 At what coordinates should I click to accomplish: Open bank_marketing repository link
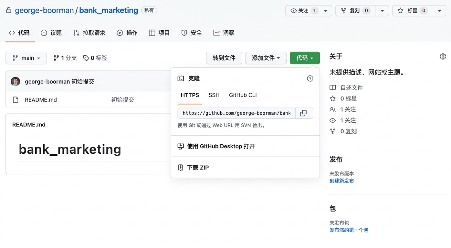109,10
